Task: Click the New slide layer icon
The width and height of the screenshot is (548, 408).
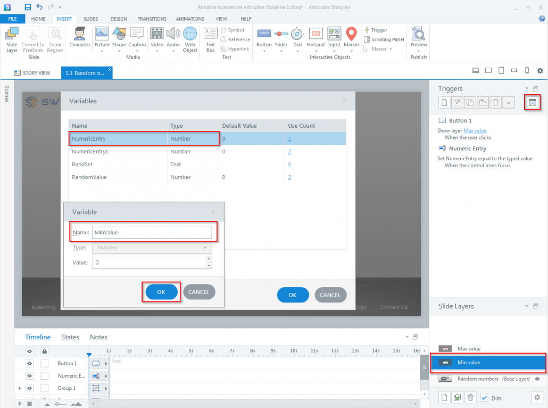Action: pos(444,397)
